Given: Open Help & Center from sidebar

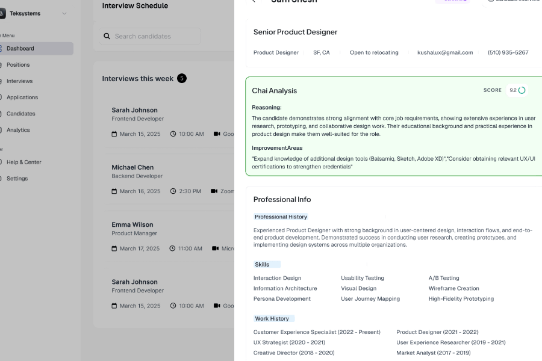Looking at the screenshot, I should tap(23, 162).
